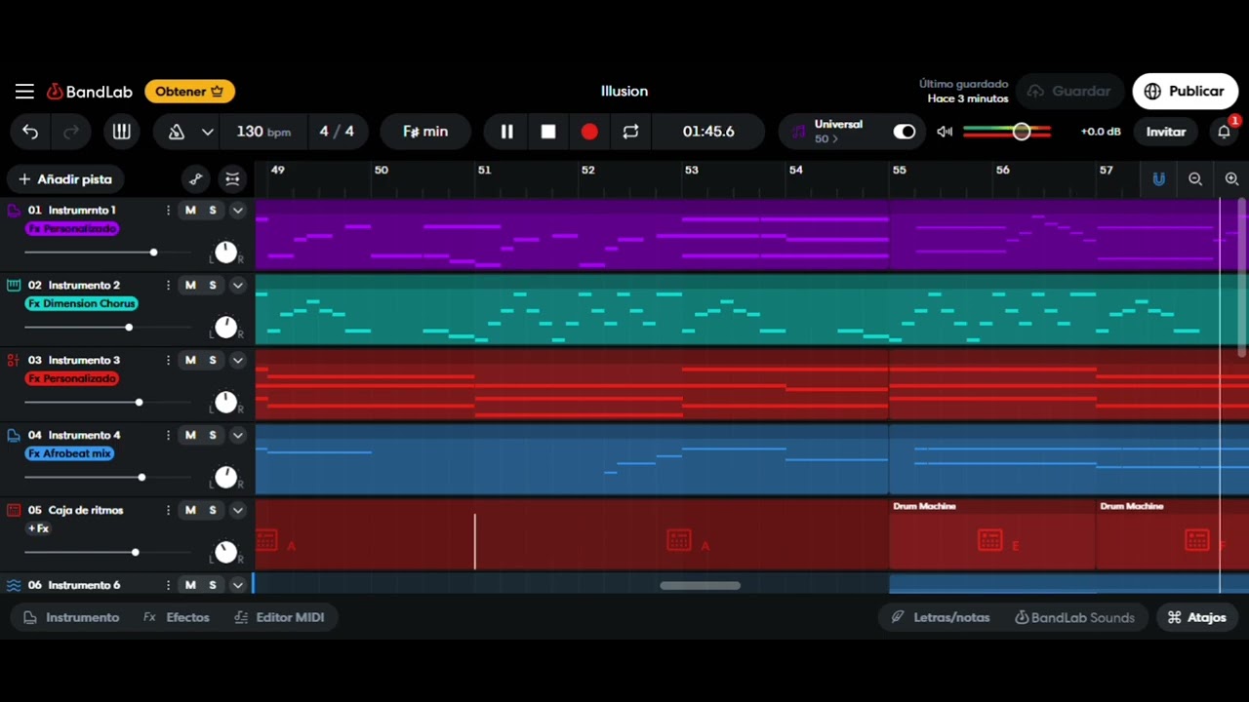Viewport: 1249px width, 702px height.
Task: Pause playback
Action: (507, 132)
